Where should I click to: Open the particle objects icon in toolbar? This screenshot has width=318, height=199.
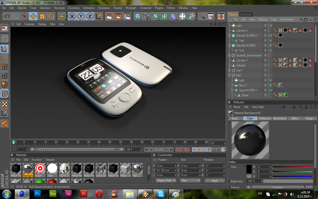(x=191, y=16)
